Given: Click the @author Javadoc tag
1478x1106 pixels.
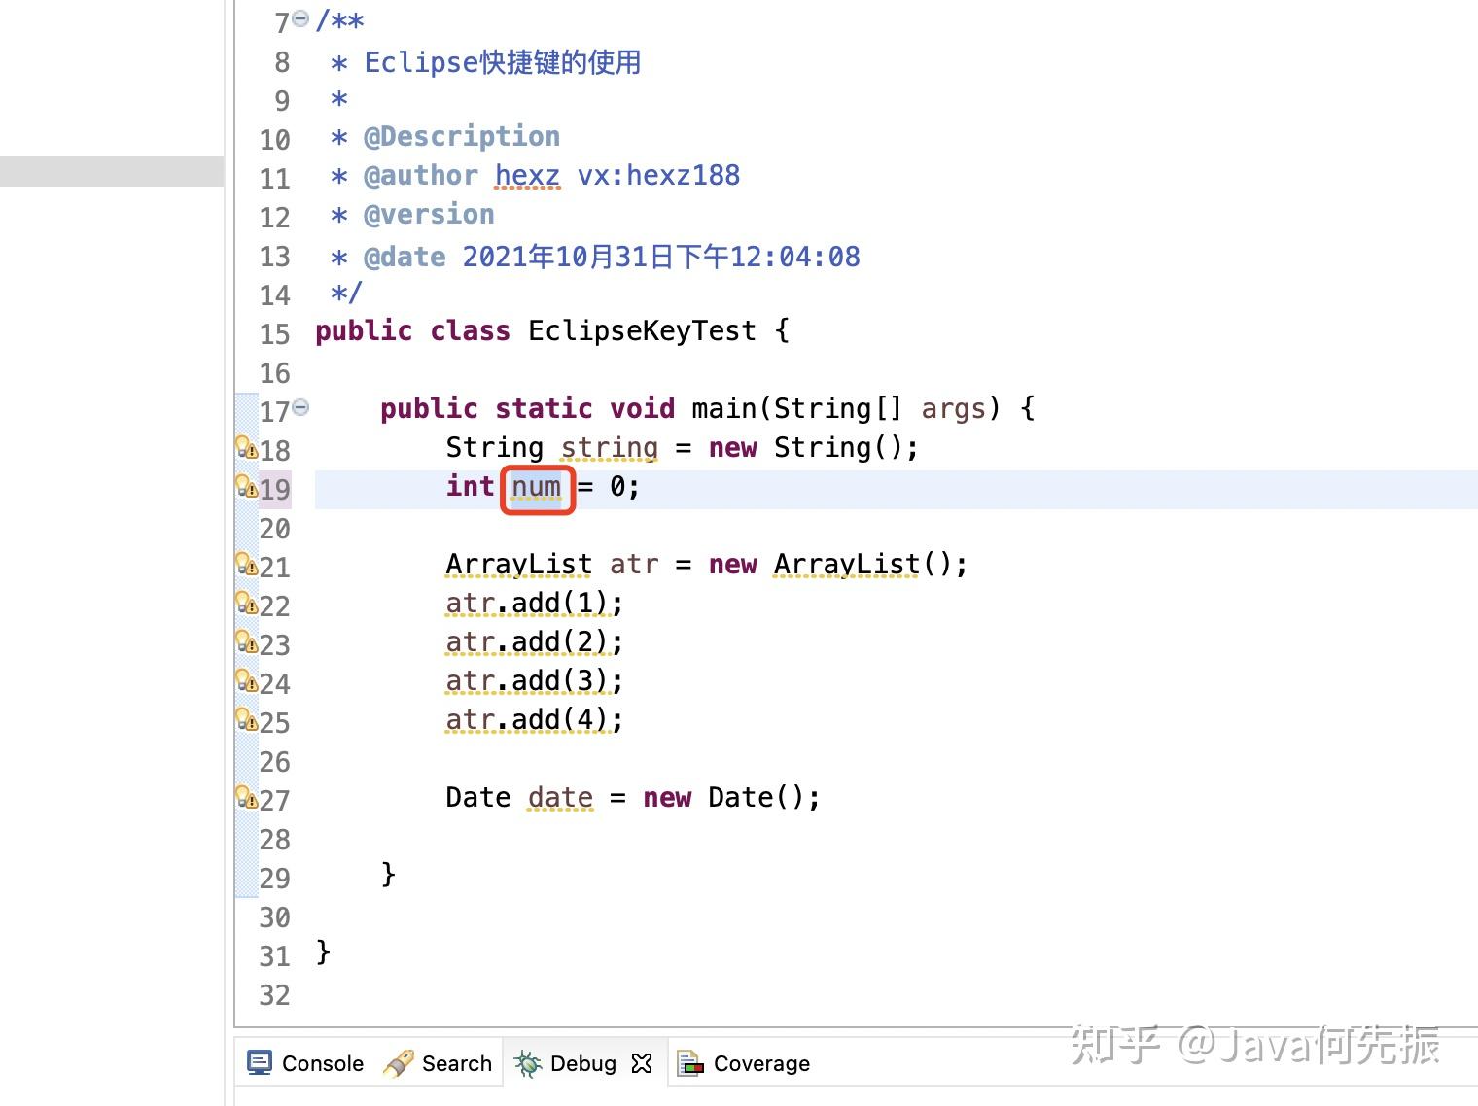Looking at the screenshot, I should point(421,176).
